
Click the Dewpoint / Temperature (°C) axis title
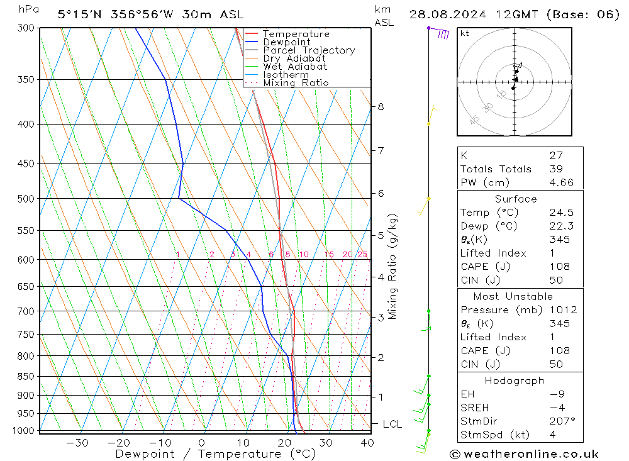click(215, 454)
